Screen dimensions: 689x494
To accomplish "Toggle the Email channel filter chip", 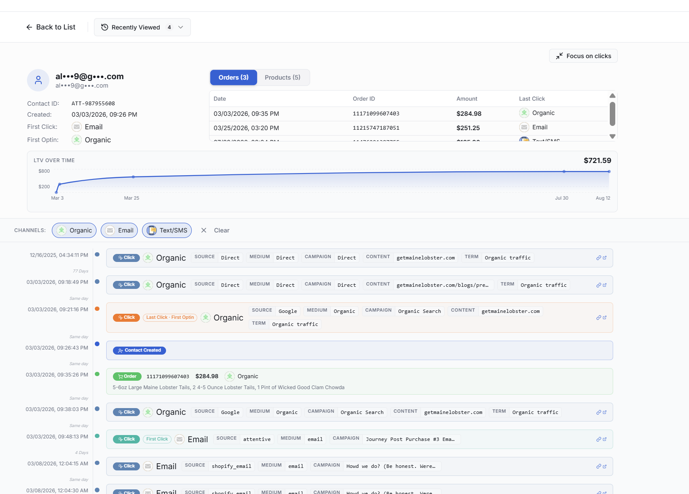I will tap(119, 230).
